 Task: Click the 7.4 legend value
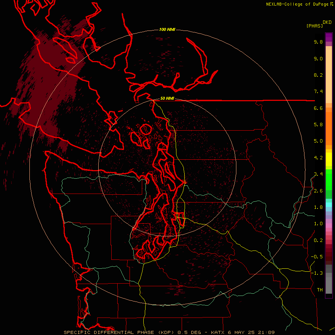tap(318, 92)
